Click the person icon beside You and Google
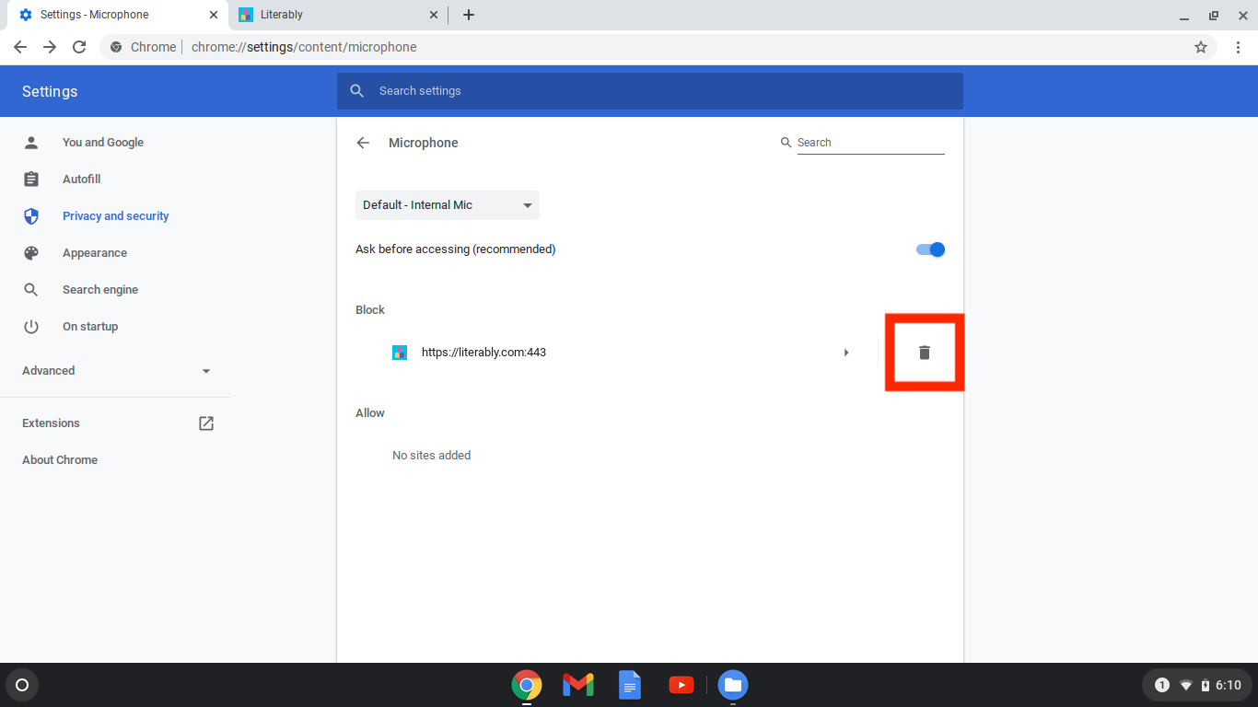 [x=31, y=143]
